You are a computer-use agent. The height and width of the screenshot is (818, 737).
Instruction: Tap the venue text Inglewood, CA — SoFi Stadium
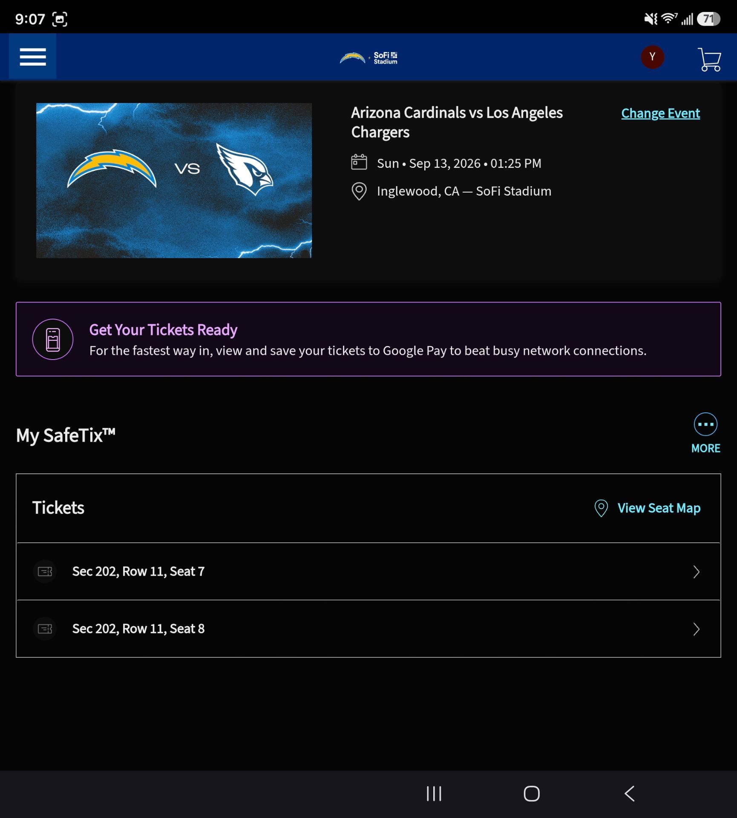(x=464, y=191)
